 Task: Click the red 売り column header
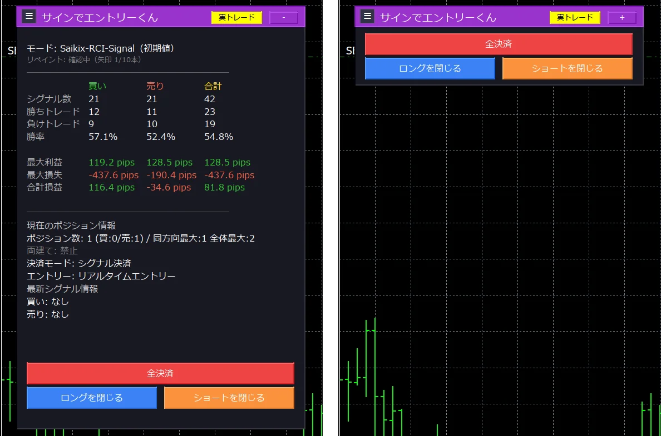click(x=155, y=86)
